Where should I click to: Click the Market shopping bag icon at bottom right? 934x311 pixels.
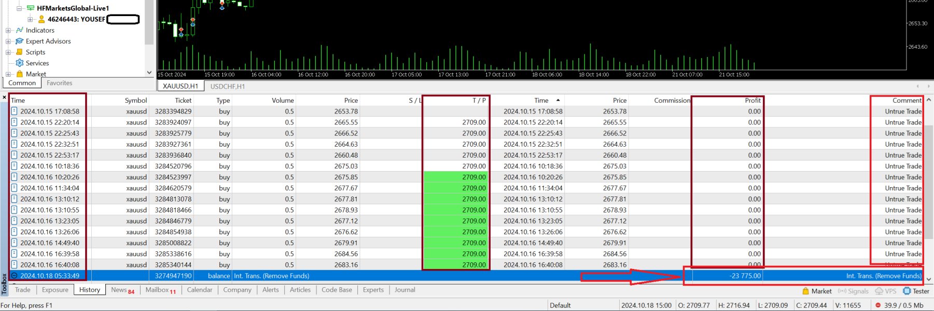pos(805,291)
